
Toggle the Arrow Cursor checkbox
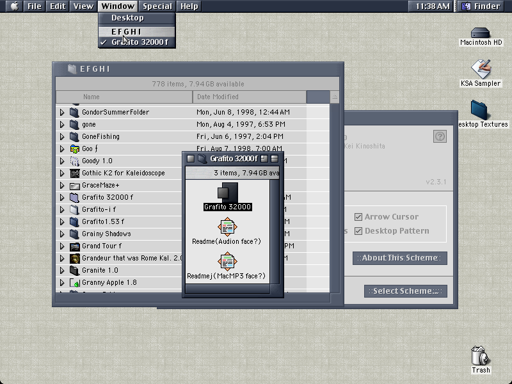(x=358, y=217)
